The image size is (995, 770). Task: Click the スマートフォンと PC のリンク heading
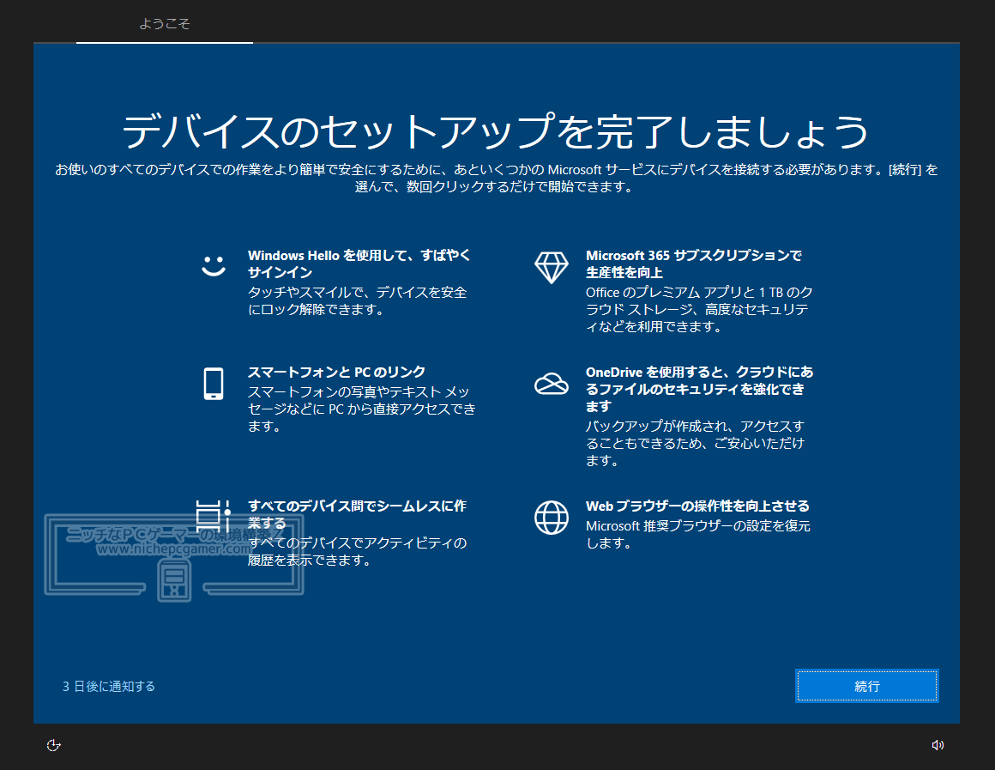point(336,372)
